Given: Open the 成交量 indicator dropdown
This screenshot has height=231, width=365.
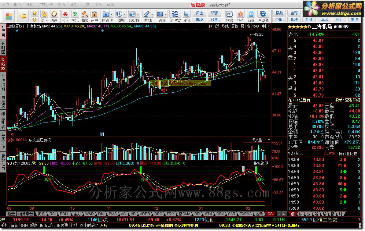Looking at the screenshot, I should (x=269, y=140).
